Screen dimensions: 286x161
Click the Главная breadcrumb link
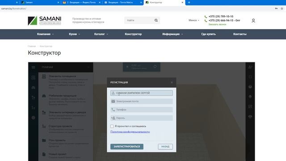click(32, 46)
